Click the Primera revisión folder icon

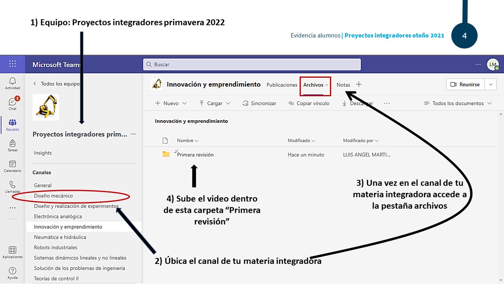(x=166, y=154)
